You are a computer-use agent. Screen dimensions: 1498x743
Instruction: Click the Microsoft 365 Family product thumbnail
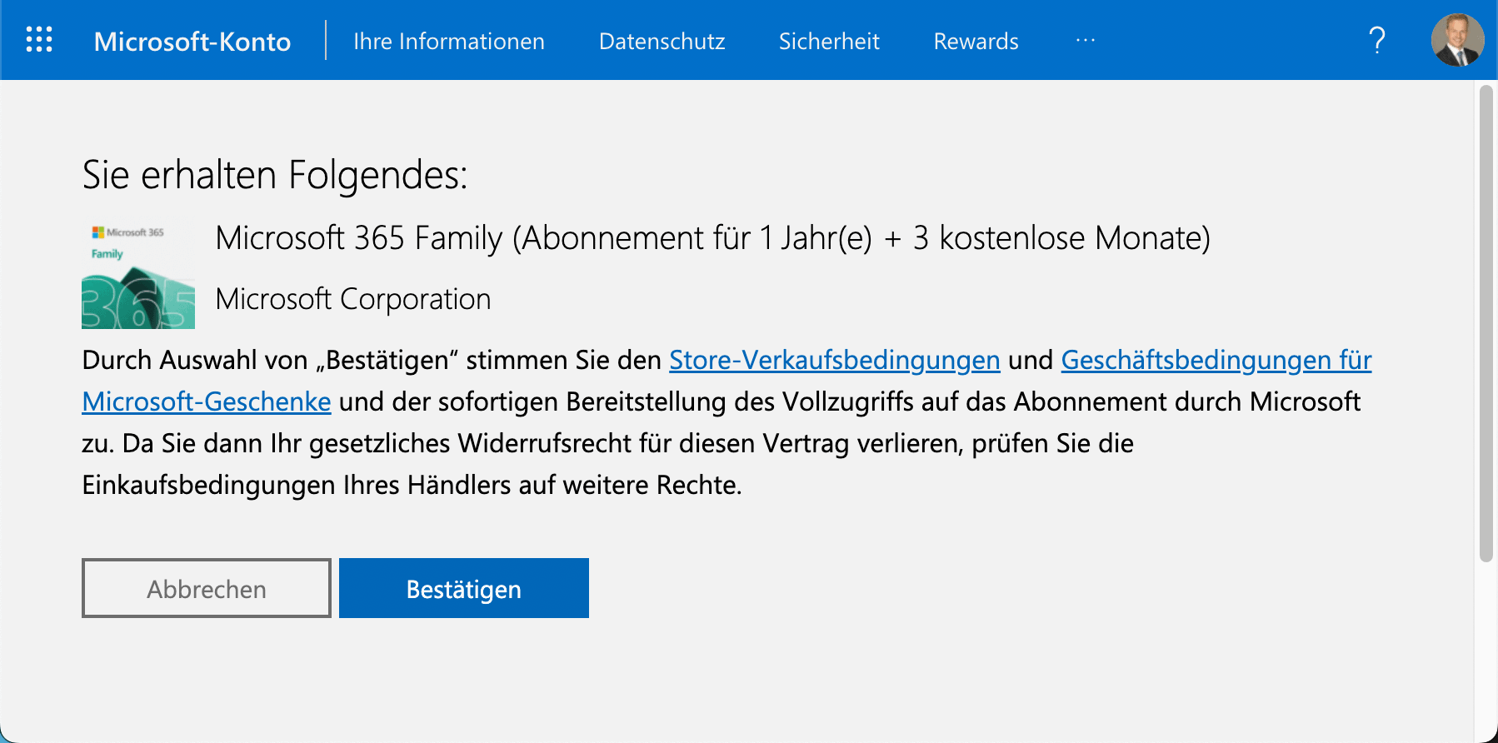(138, 274)
